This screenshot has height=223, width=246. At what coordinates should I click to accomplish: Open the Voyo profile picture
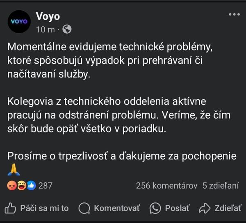(19, 21)
